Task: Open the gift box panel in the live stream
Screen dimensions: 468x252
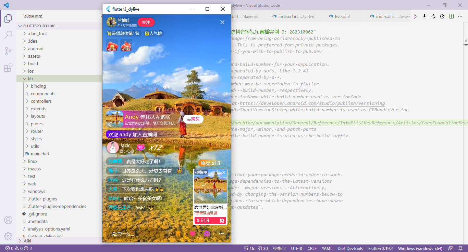Action: tap(206, 233)
